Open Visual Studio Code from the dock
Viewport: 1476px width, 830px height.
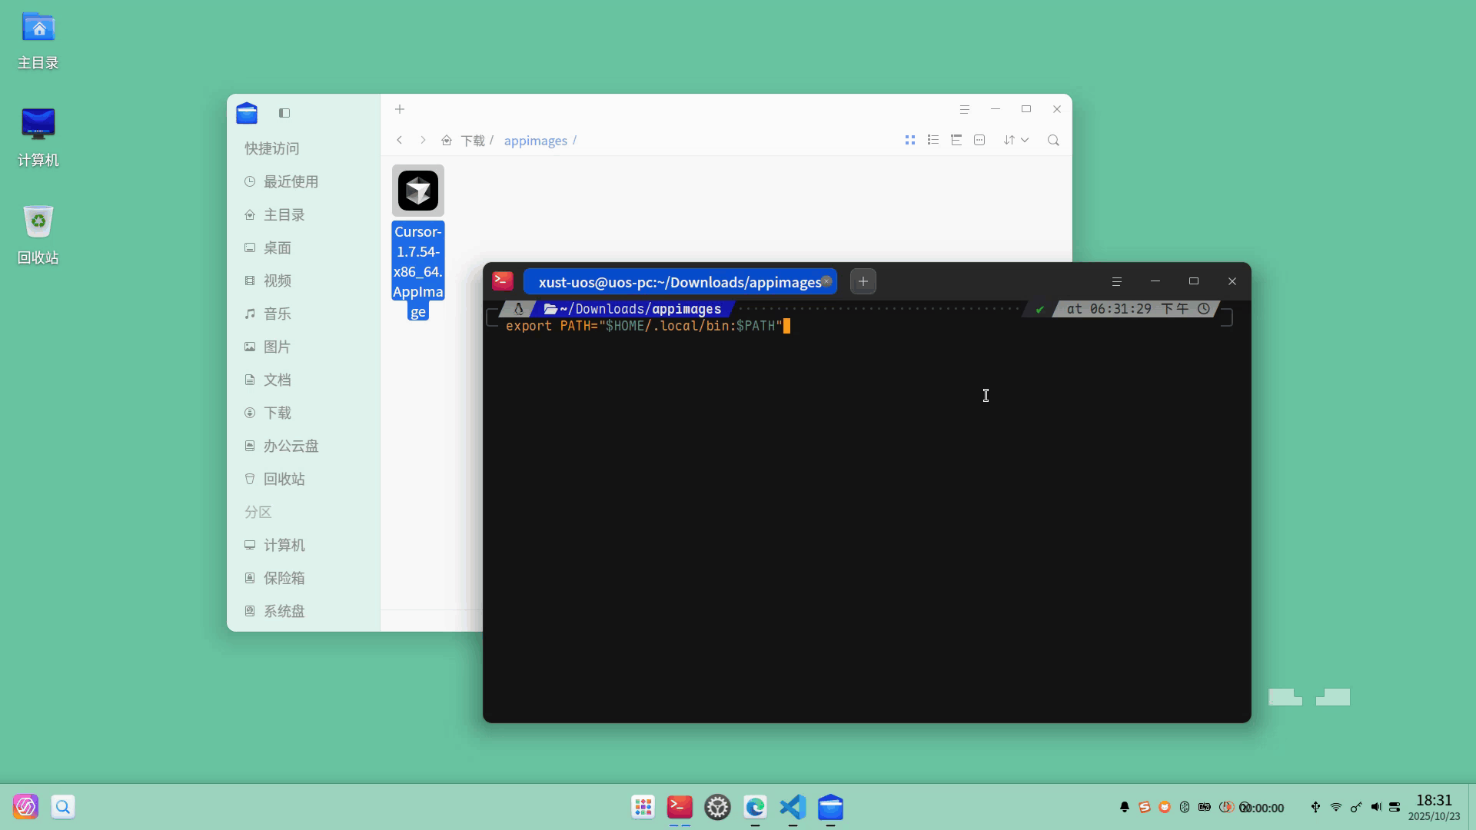[793, 807]
